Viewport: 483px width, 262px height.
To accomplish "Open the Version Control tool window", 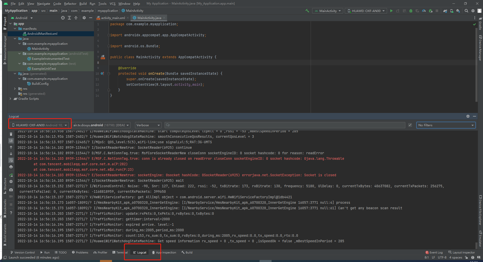I will [x=23, y=252].
